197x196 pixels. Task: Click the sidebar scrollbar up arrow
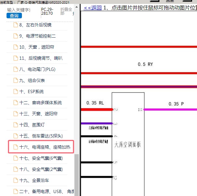[x=77, y=7]
